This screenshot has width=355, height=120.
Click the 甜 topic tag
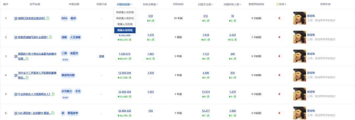(x=63, y=113)
